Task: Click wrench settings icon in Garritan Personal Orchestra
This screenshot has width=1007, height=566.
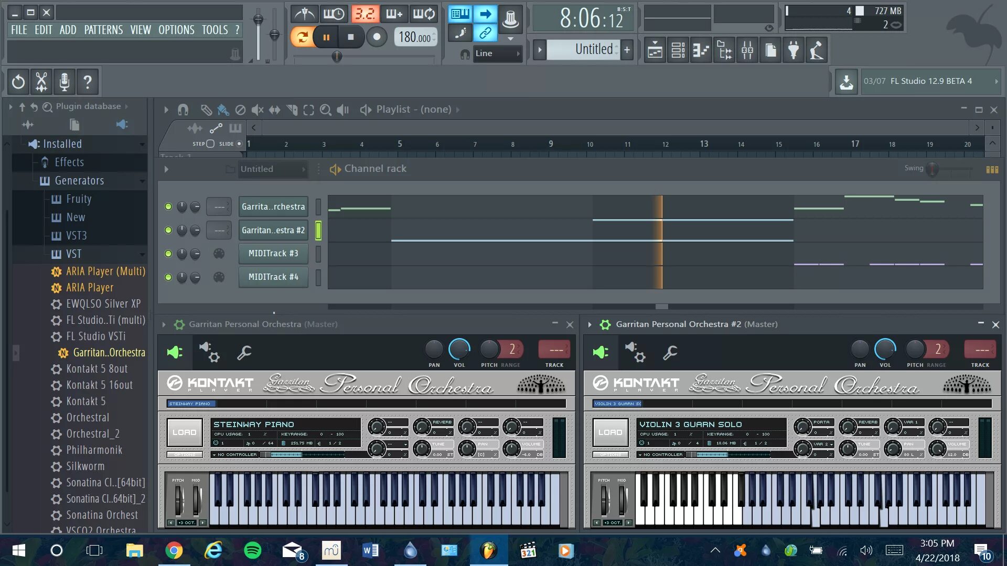Action: tap(244, 352)
